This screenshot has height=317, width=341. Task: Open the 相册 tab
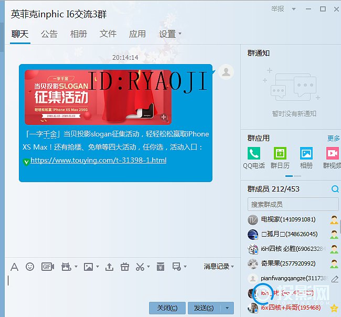(x=79, y=34)
